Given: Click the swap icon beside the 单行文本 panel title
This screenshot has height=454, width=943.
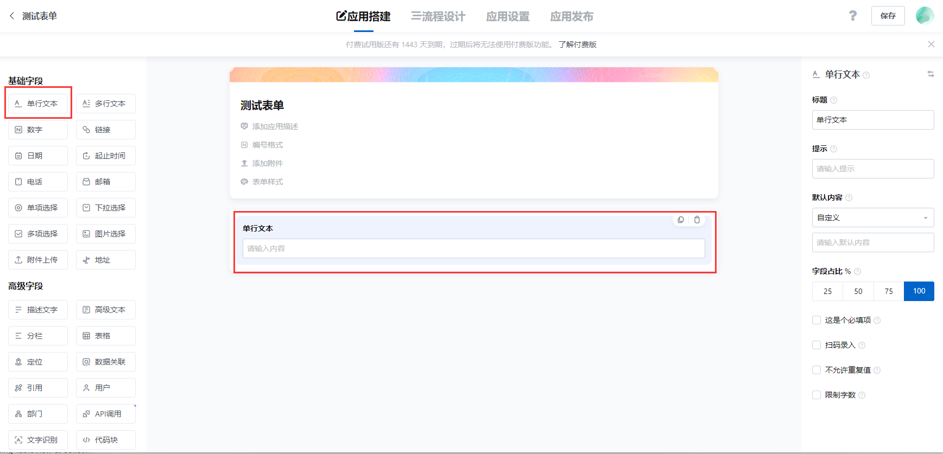Looking at the screenshot, I should coord(931,74).
